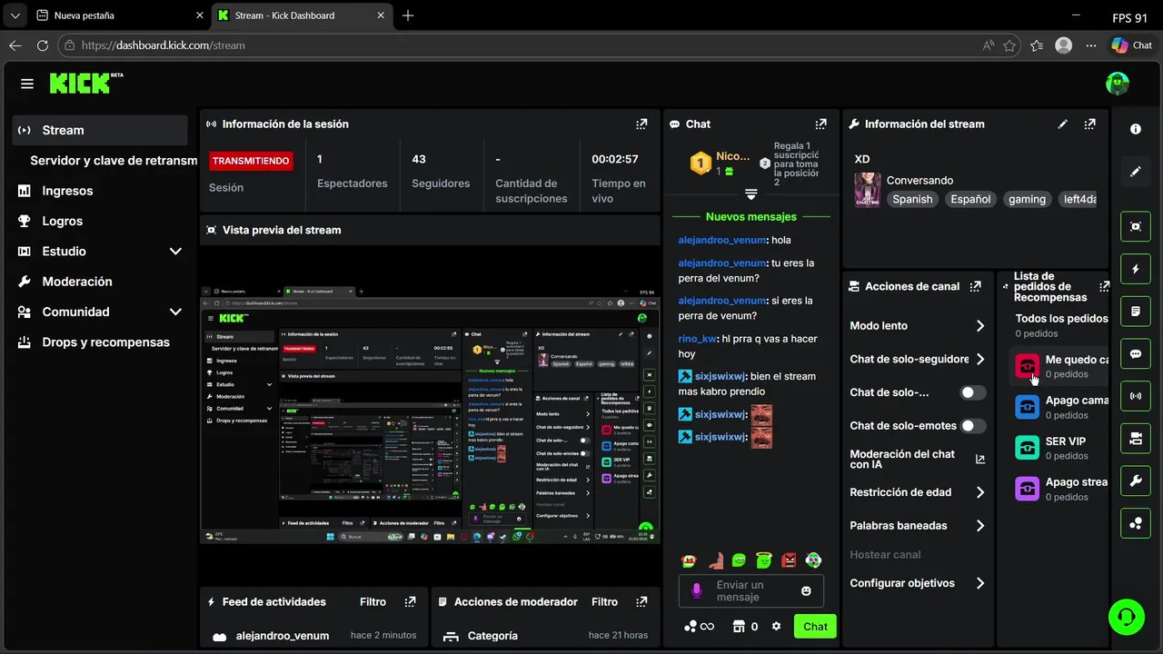Click Filtro in Acciones de moderador
The width and height of the screenshot is (1163, 654).
(604, 602)
